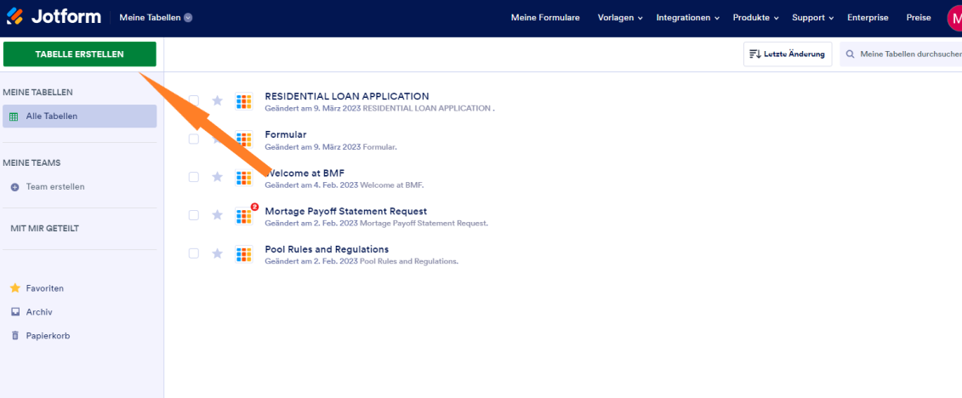Open the RESIDENTIAL LOAN APPLICATION table icon
Screen dimensions: 962x398
click(244, 101)
